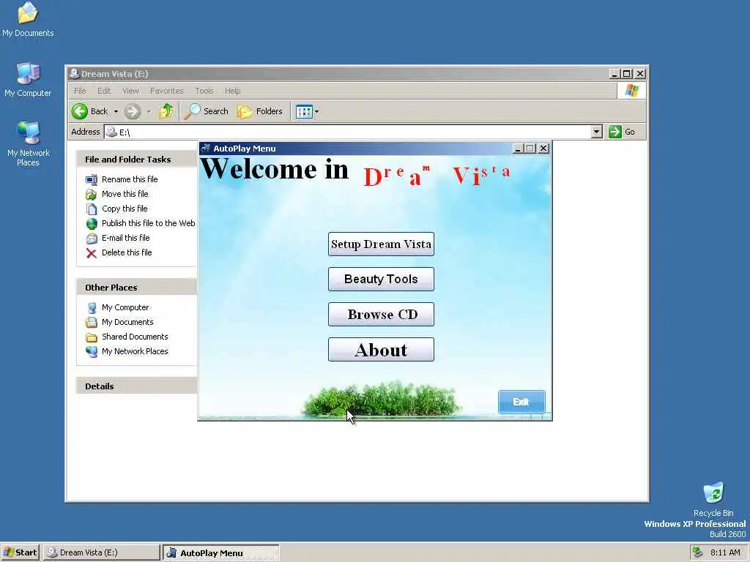750x562 pixels.
Task: Go up one folder level icon
Action: click(x=166, y=111)
